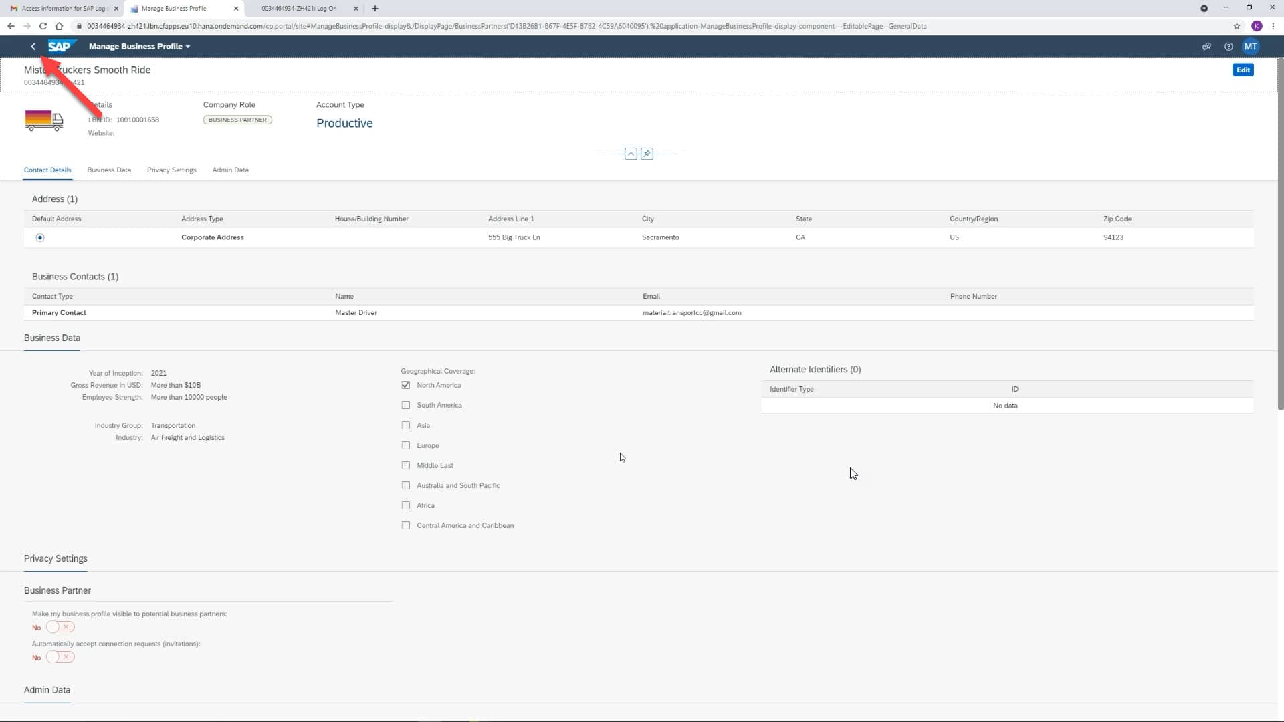Click the LBN ID 10010001658 value

(x=137, y=120)
